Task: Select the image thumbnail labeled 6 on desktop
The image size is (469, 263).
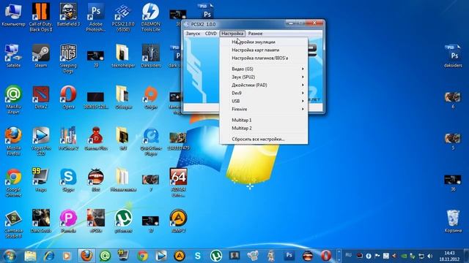Action: point(453,99)
